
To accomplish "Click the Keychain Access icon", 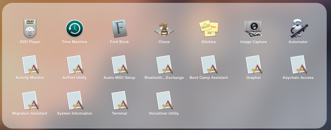I will coord(299,64).
